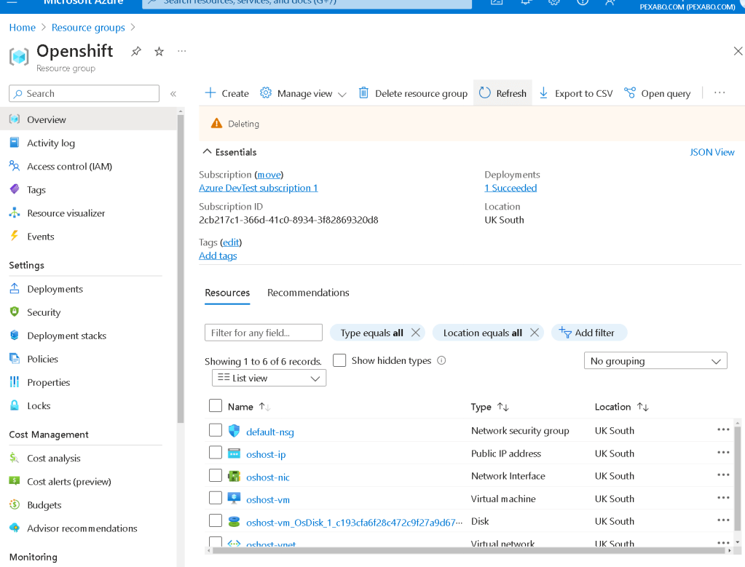The height and width of the screenshot is (567, 745).
Task: Switch to the Recommendations tab
Action: (308, 293)
